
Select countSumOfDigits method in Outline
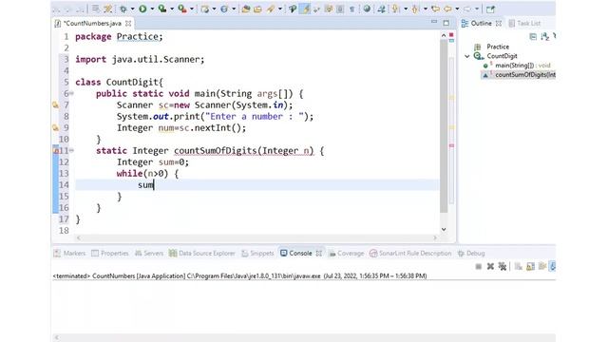519,75
